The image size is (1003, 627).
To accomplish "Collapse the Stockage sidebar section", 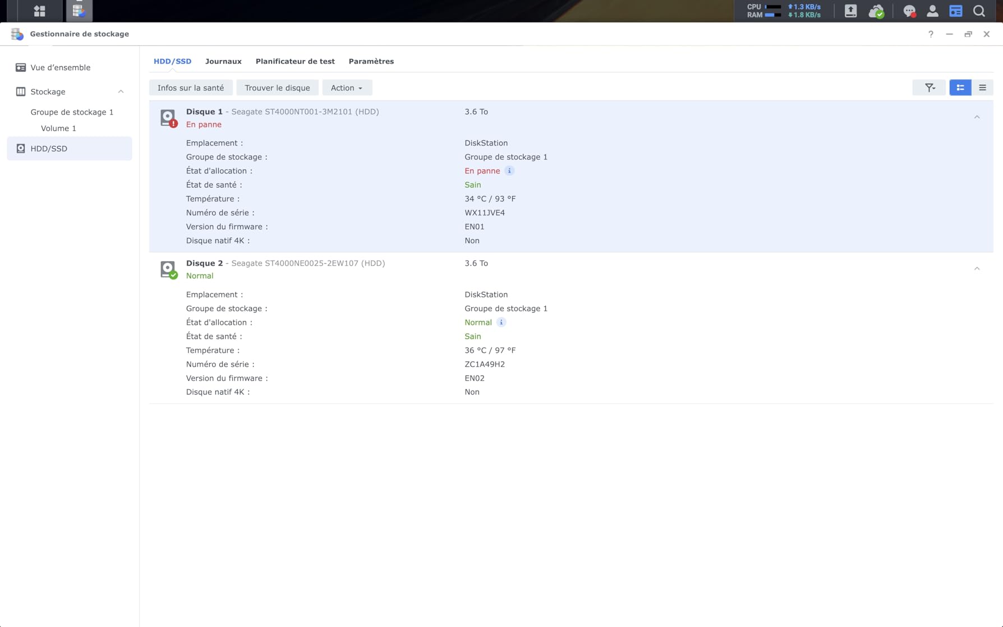I will (x=121, y=91).
